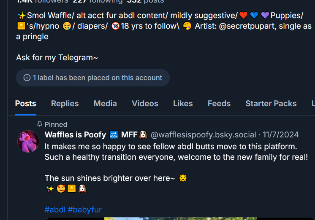Image resolution: width=315 pixels, height=220 pixels.
Task: Click the sun emoji in pinned post
Action: [x=183, y=178]
